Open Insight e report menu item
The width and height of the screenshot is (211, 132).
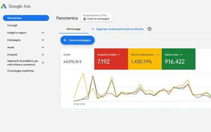click(x=17, y=33)
